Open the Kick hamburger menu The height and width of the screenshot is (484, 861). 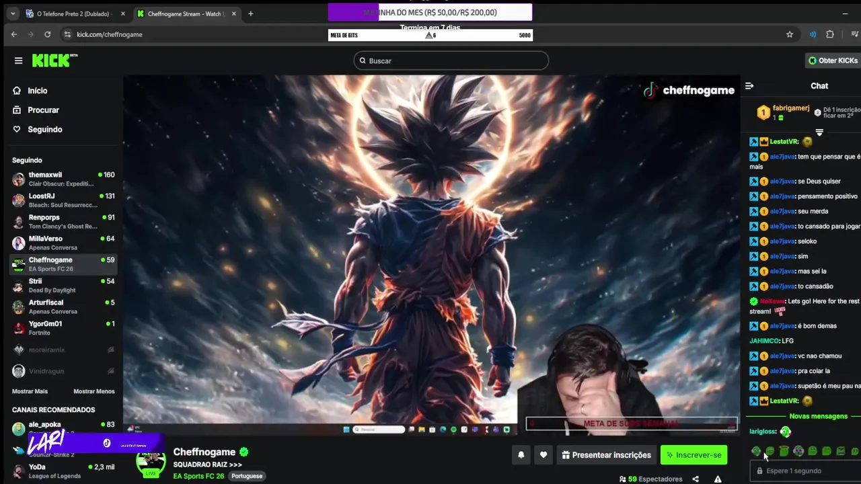pos(18,61)
